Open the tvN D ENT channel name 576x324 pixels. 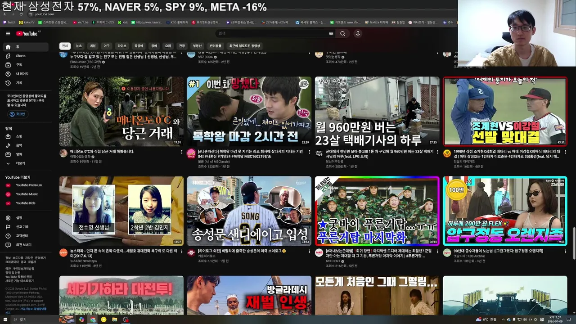point(333,261)
